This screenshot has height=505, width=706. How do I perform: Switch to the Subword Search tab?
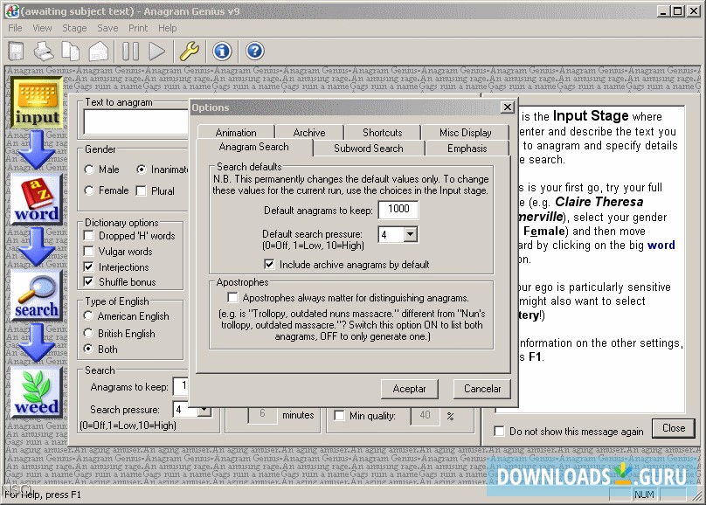tap(368, 149)
